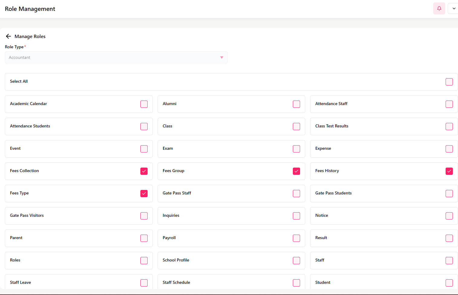The width and height of the screenshot is (458, 295).
Task: Open the top-right chevron dropdown menu
Action: [453, 8]
